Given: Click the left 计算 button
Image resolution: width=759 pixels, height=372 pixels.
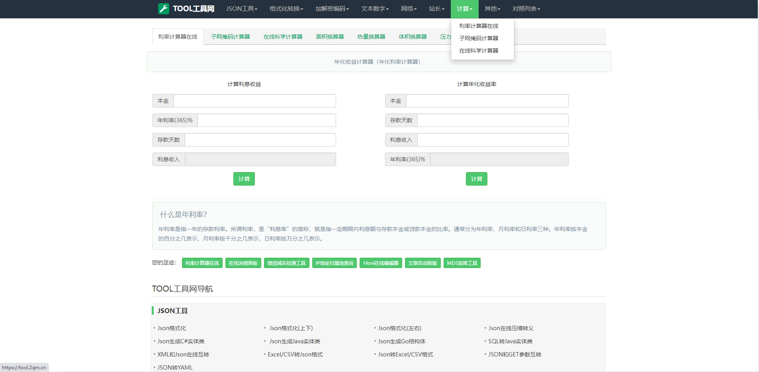Looking at the screenshot, I should [x=244, y=179].
